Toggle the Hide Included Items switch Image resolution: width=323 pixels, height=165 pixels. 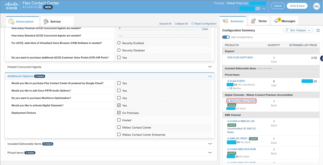click(226, 37)
